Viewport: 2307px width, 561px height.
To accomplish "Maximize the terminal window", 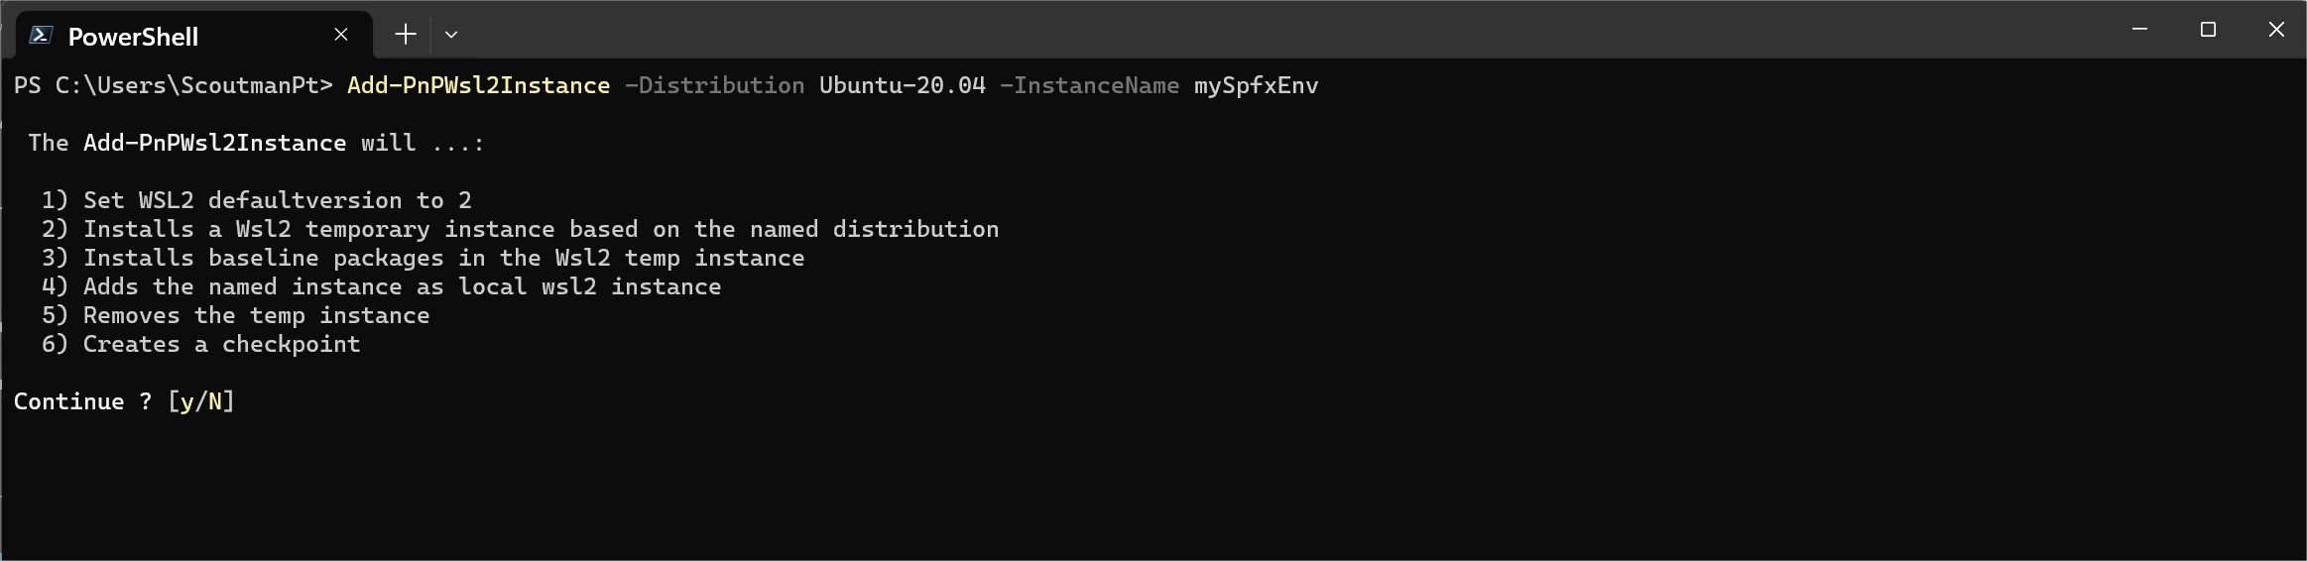I will tap(2208, 30).
